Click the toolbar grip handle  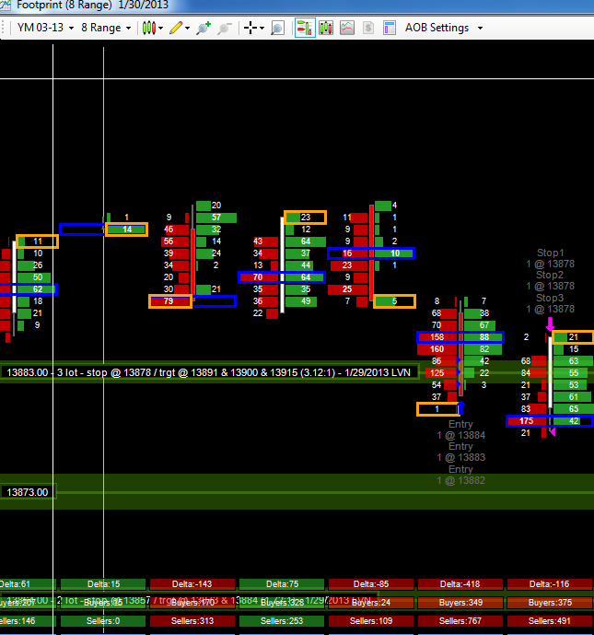[x=4, y=28]
